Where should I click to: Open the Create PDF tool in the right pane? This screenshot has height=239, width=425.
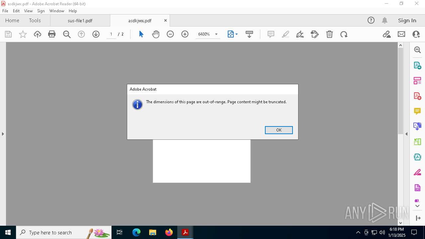(417, 96)
